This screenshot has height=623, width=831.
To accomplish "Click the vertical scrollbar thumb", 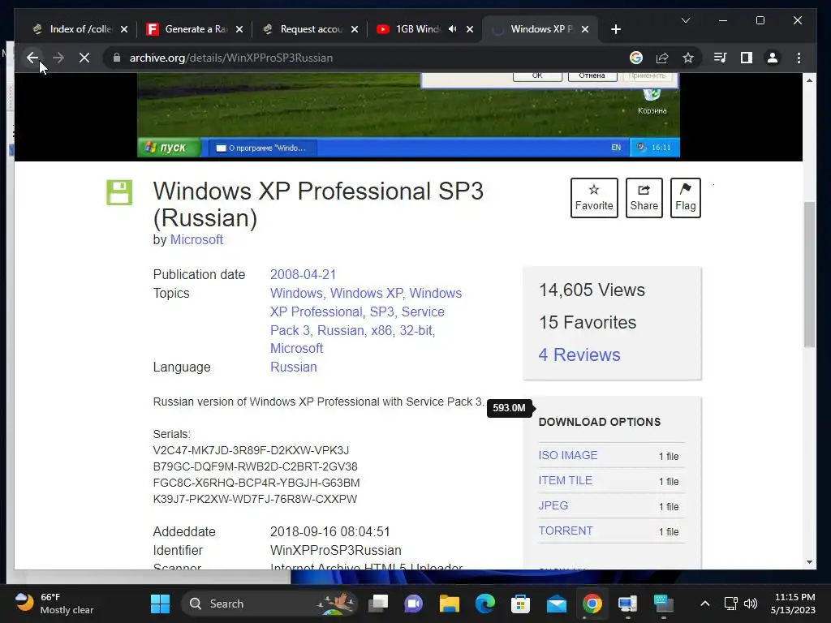I will tap(809, 274).
